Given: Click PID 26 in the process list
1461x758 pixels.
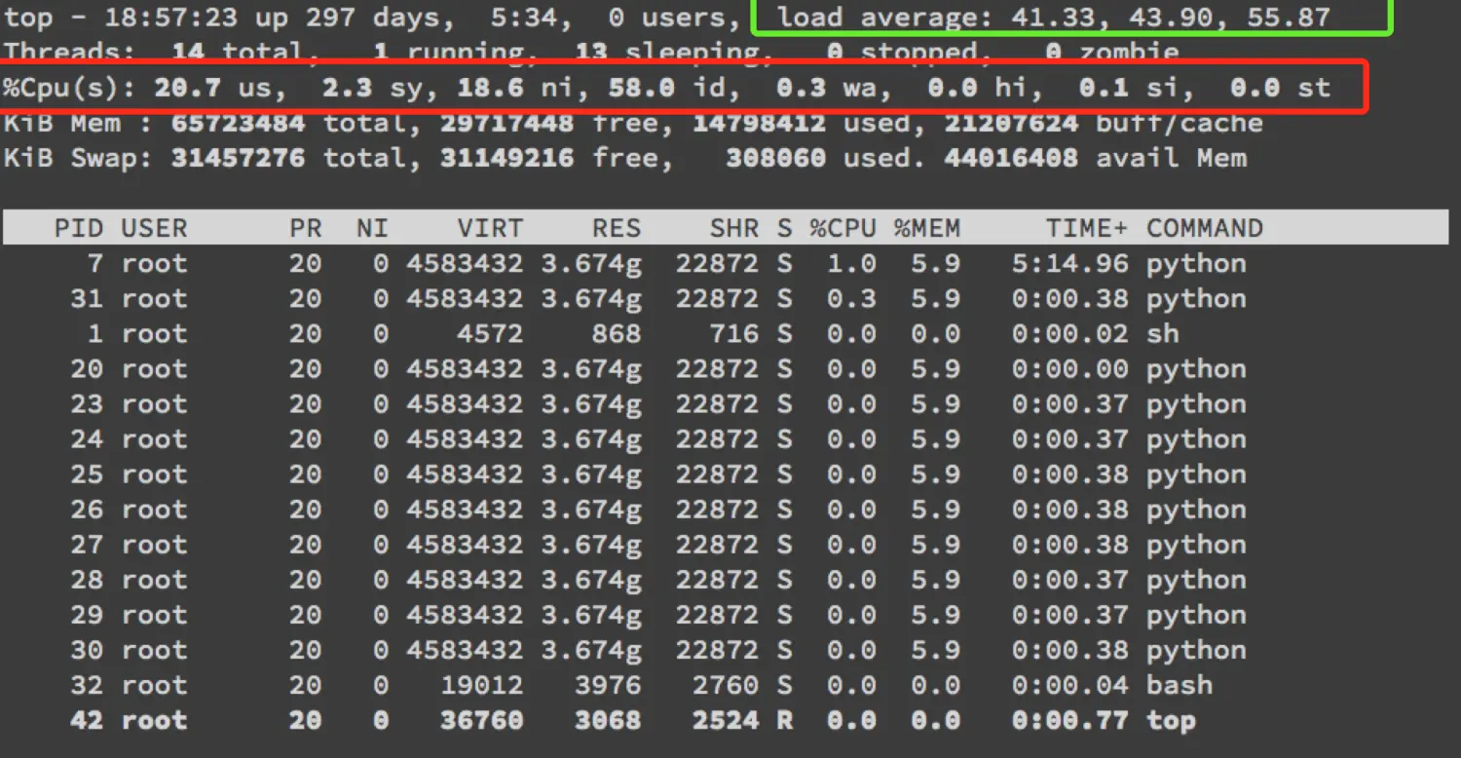Looking at the screenshot, I should (x=87, y=509).
